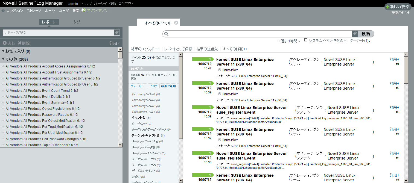Click レポートとして保存
The width and height of the screenshot is (414, 183).
178,49
